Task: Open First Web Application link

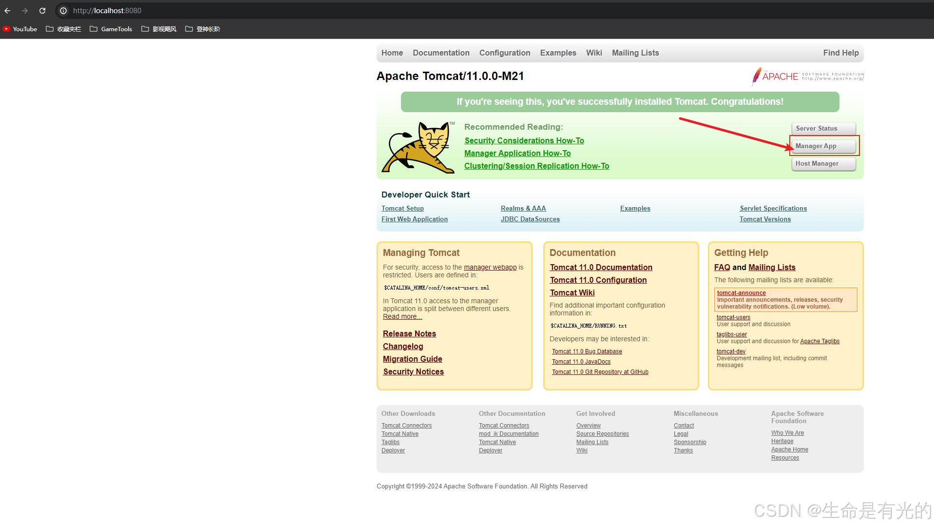Action: (x=415, y=219)
